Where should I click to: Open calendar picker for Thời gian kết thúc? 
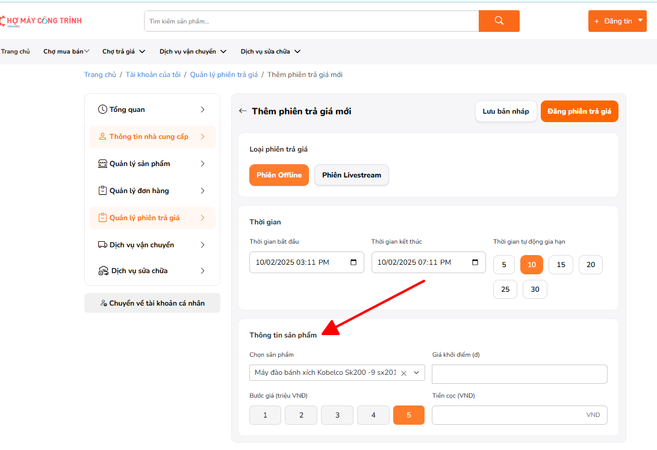pos(475,262)
